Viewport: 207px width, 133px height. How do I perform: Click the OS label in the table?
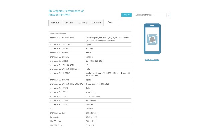point(51,109)
